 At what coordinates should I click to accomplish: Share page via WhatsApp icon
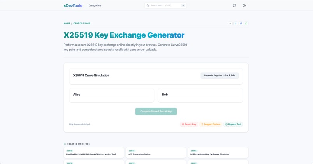tap(246, 24)
